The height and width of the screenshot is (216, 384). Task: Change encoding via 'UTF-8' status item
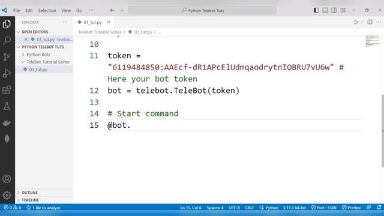234,208
